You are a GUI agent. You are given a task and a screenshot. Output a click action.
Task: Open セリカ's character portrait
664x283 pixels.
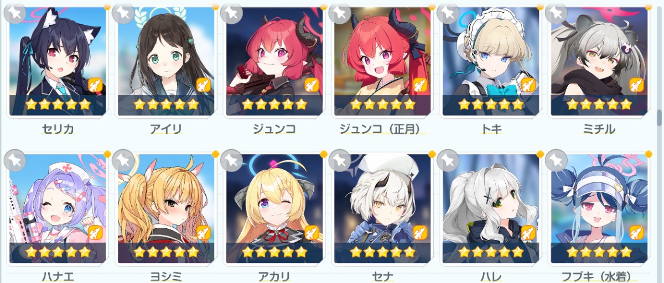[58, 61]
